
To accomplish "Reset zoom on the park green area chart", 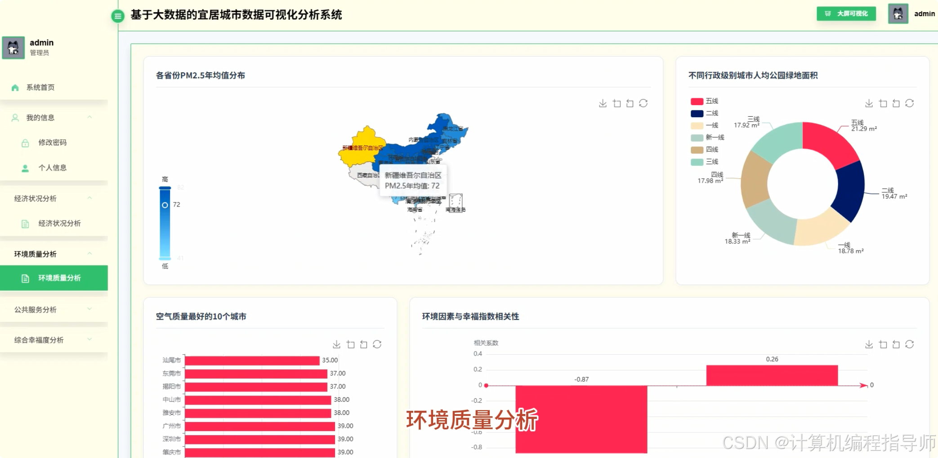I will pos(896,103).
